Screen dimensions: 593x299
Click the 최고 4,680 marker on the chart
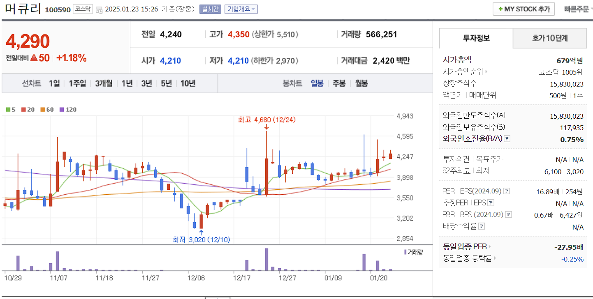point(267,120)
